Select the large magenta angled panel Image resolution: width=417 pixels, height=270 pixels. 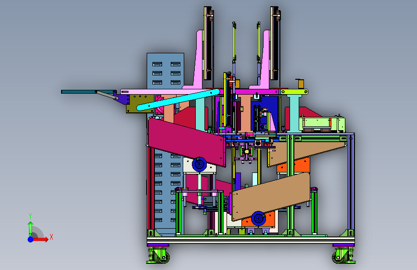(186, 142)
